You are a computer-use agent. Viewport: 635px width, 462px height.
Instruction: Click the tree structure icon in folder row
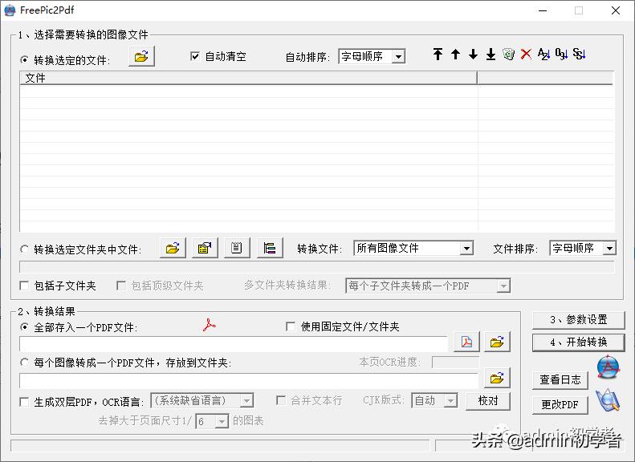tap(270, 248)
